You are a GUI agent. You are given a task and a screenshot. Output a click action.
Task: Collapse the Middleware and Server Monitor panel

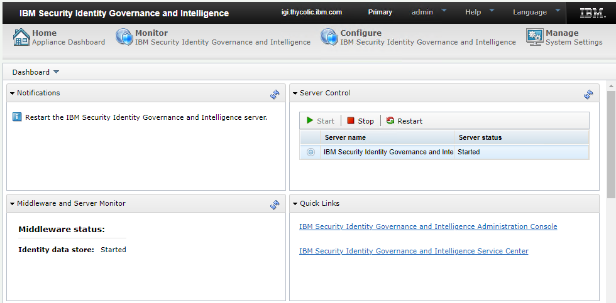coord(12,204)
